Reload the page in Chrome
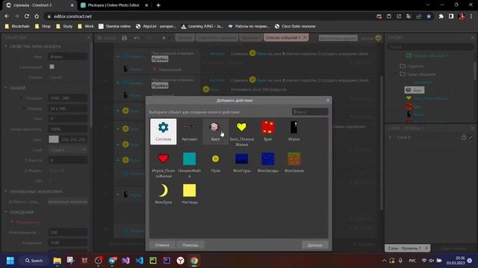This screenshot has width=478, height=268. [x=27, y=16]
